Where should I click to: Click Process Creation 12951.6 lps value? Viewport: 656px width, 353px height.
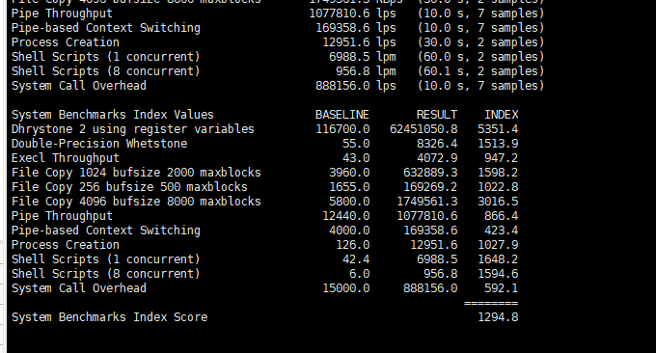click(x=359, y=42)
